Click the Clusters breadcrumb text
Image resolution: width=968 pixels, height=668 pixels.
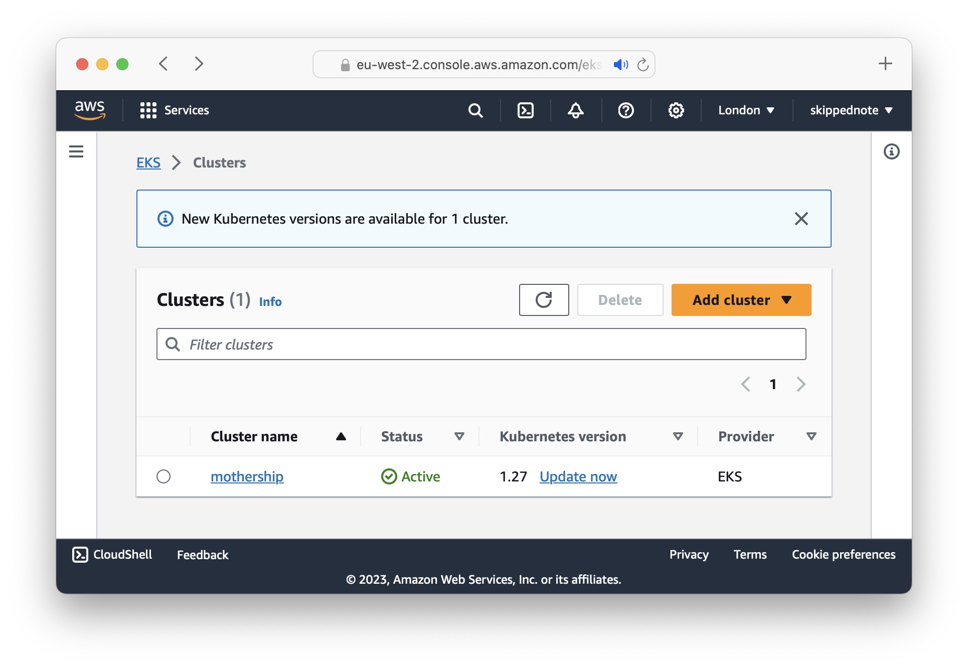pyautogui.click(x=219, y=162)
